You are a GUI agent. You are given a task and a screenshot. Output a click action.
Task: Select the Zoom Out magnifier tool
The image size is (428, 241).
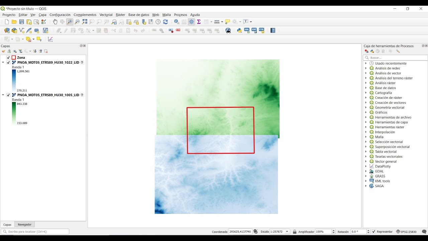coord(77,22)
